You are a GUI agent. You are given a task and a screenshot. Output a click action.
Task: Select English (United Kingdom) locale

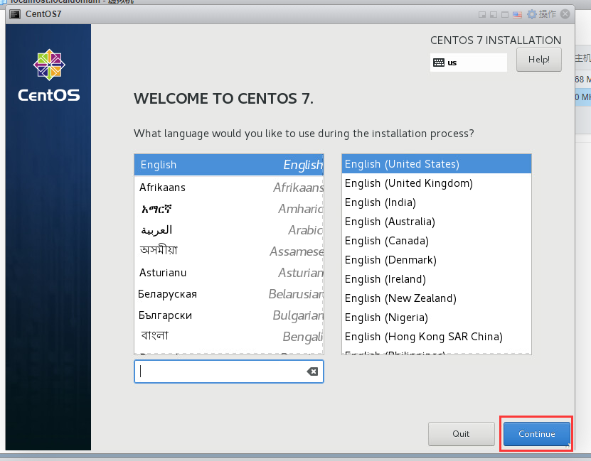point(437,183)
